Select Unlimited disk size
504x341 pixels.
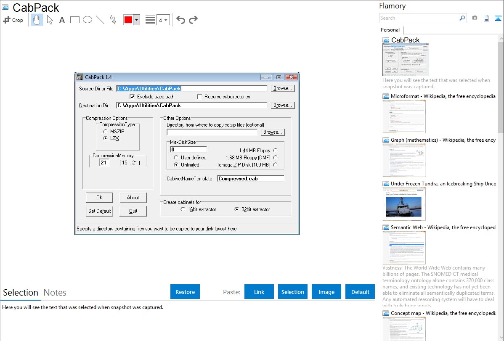[x=176, y=164]
